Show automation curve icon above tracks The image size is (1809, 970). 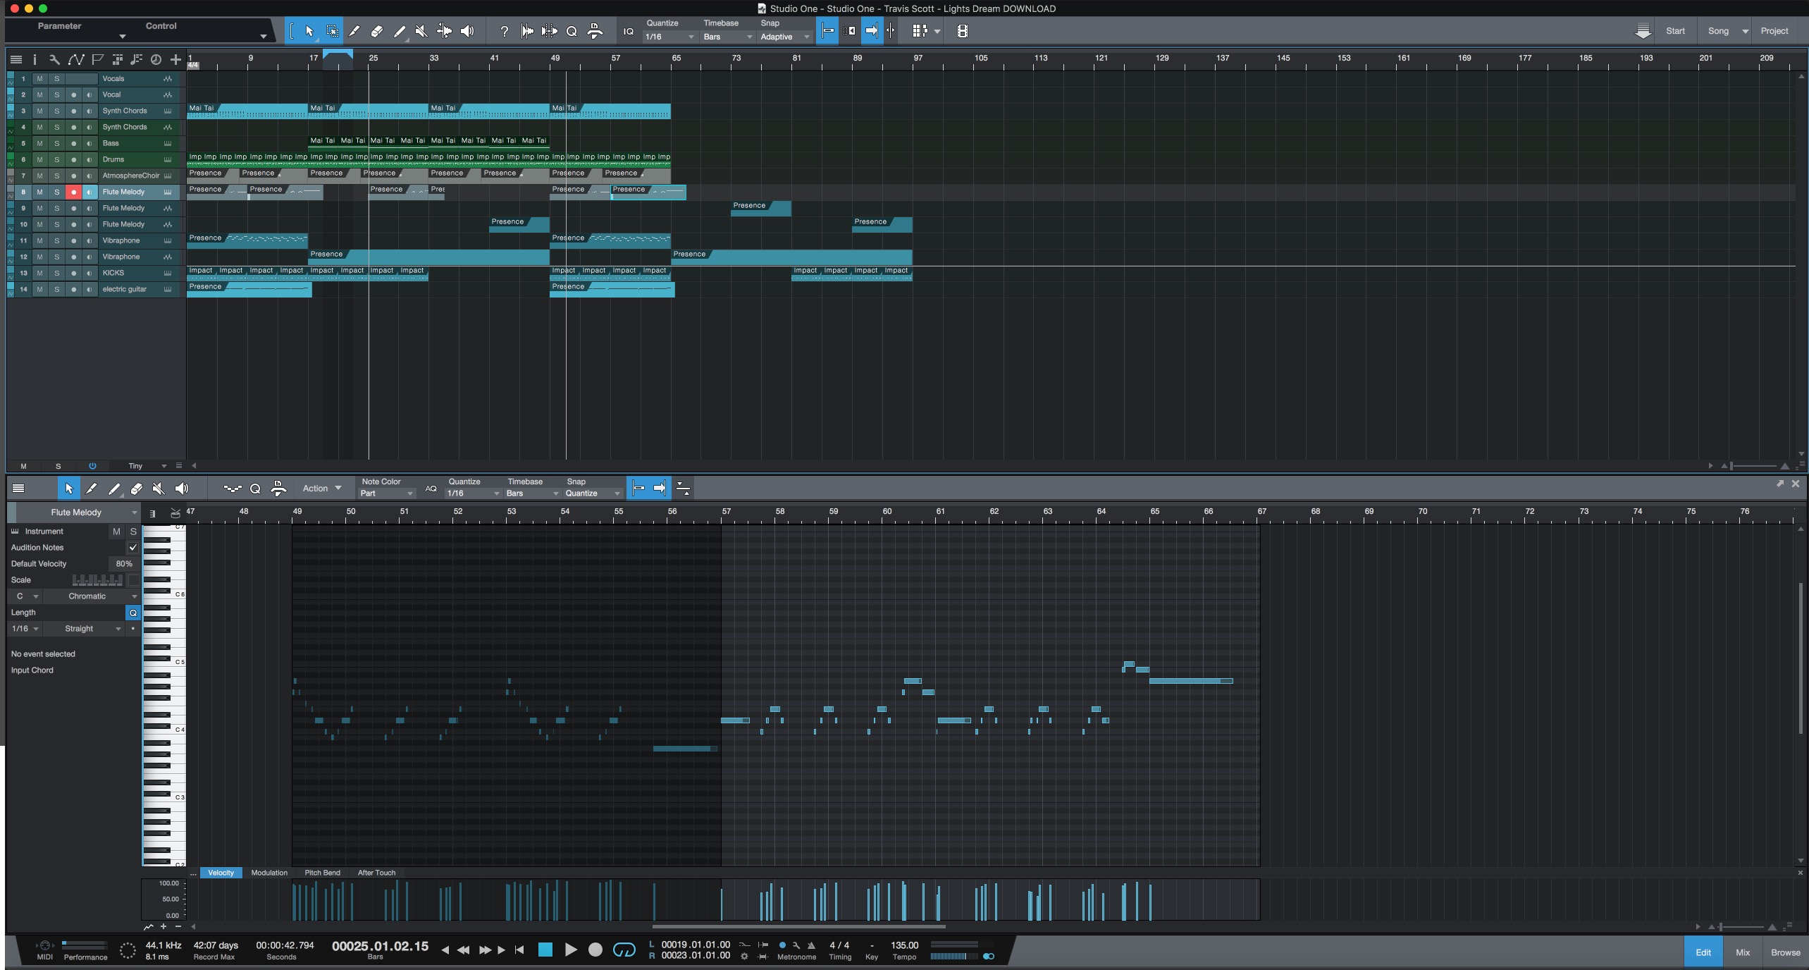[76, 60]
